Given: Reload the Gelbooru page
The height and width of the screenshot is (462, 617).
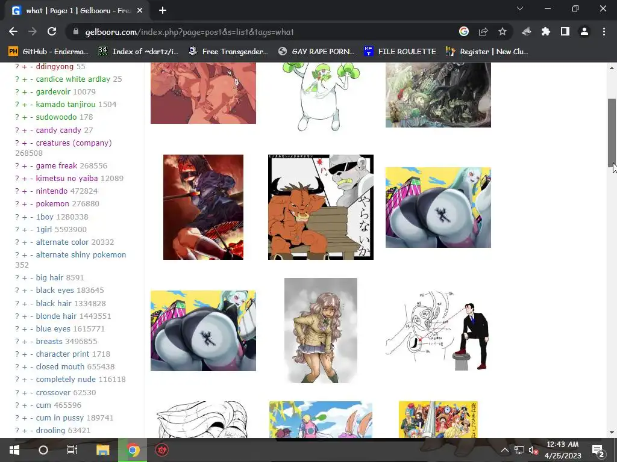Looking at the screenshot, I should click(52, 32).
